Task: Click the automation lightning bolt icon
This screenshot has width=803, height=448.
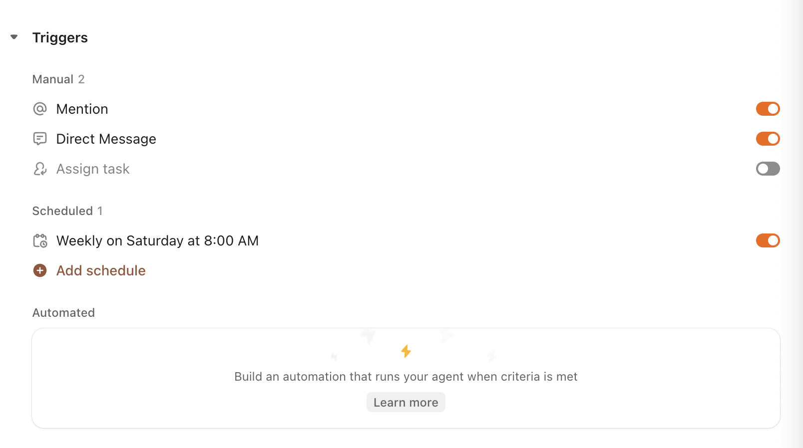Action: point(406,352)
